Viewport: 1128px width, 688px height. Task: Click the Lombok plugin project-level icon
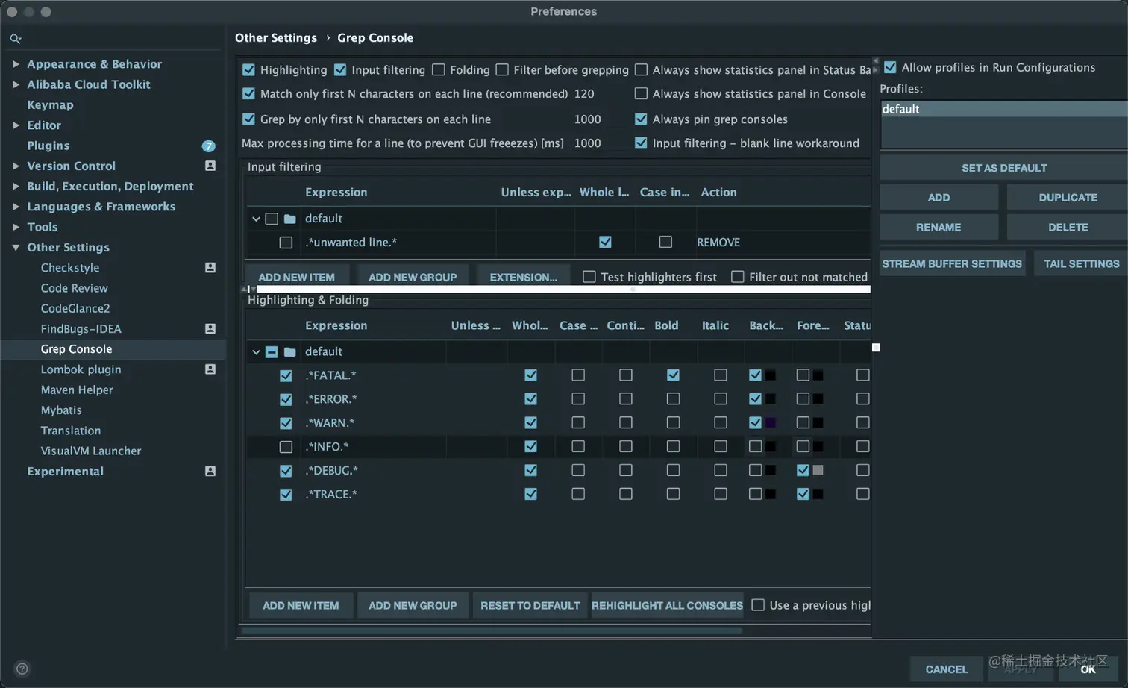[x=210, y=369]
